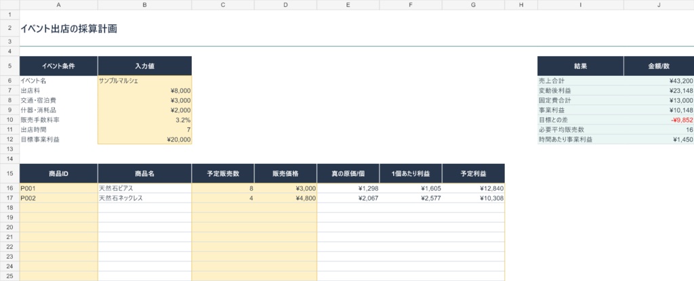The width and height of the screenshot is (694, 281).
Task: Edit the ¥2,000 什器・消耗品 value
Action: click(145, 110)
